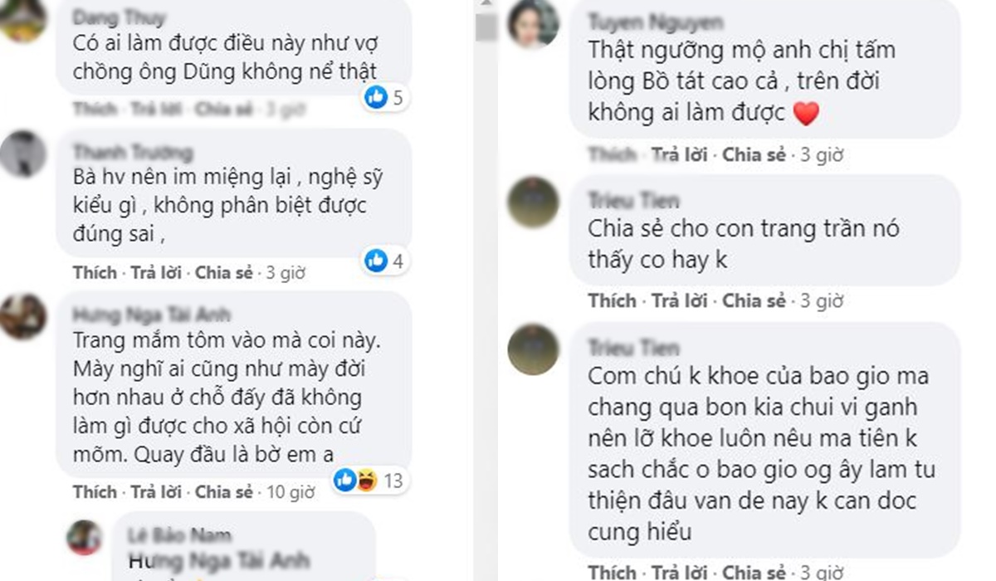Click Thích under Tuyen Nguyen's comment
This screenshot has width=996, height=581.
click(612, 154)
